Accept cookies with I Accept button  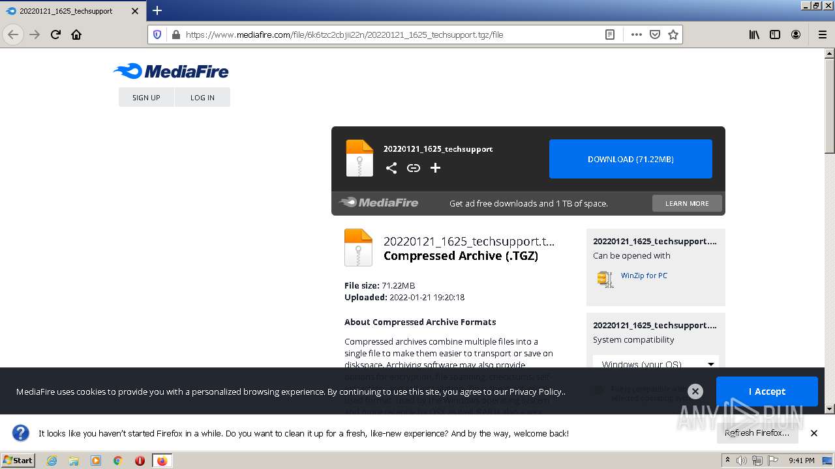click(767, 391)
